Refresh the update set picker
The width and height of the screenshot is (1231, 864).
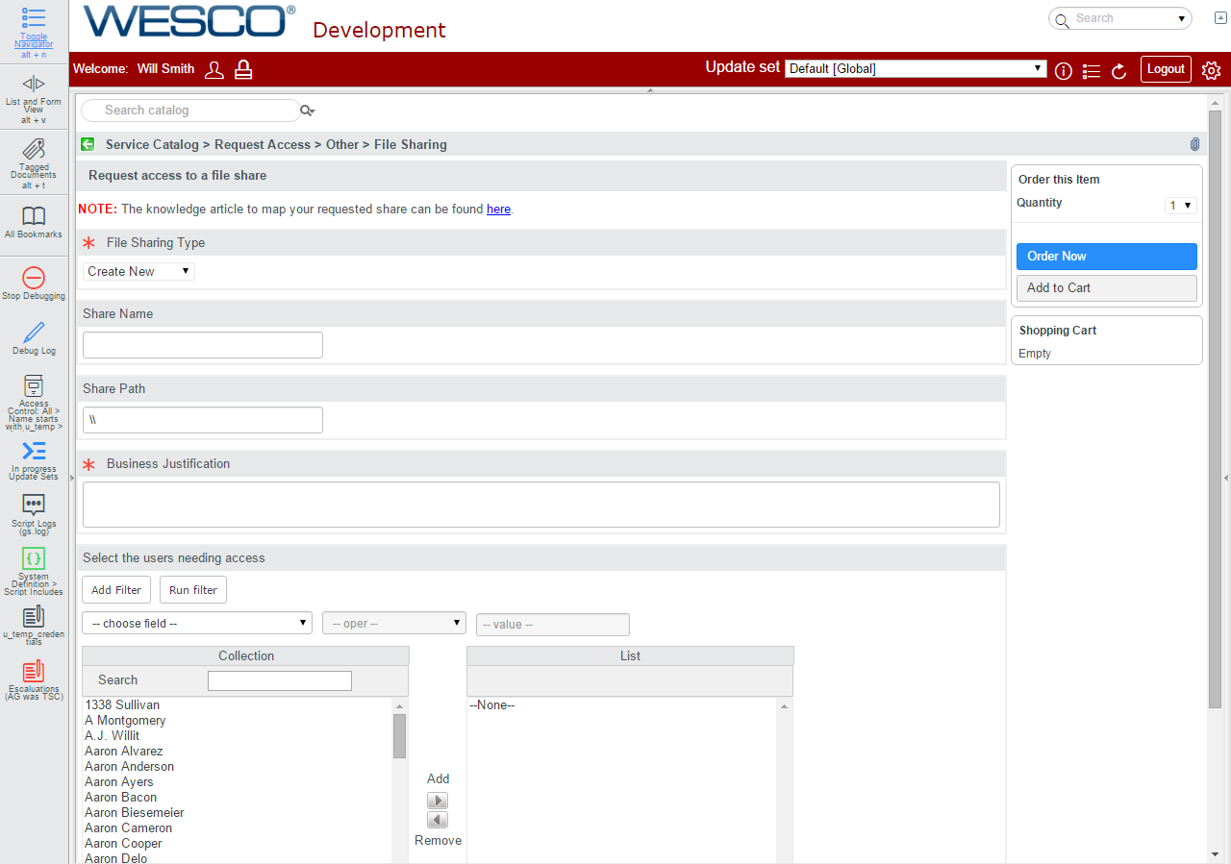[1119, 71]
